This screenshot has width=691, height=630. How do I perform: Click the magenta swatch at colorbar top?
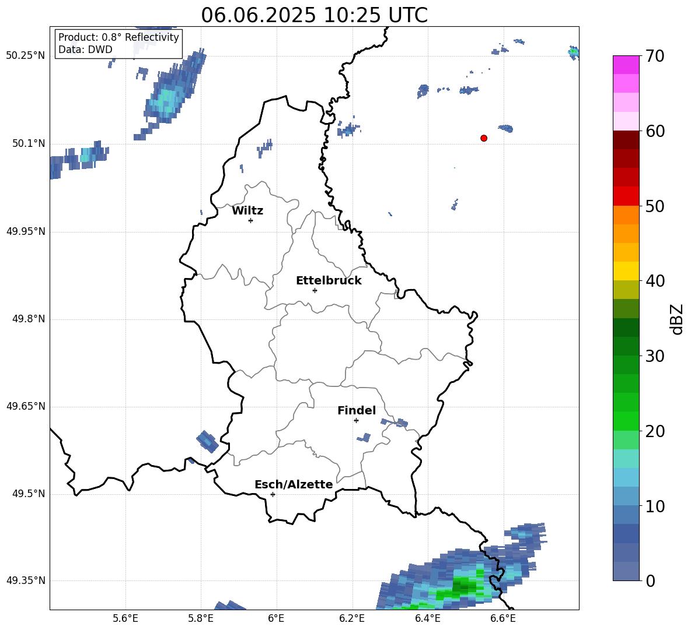(626, 65)
